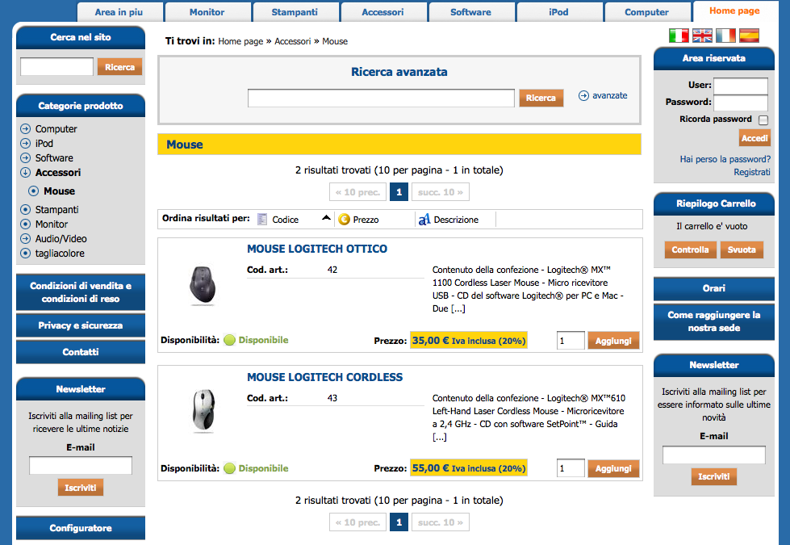Open the Monitor top tab
Viewport: 790px width, 545px height.
coord(207,12)
